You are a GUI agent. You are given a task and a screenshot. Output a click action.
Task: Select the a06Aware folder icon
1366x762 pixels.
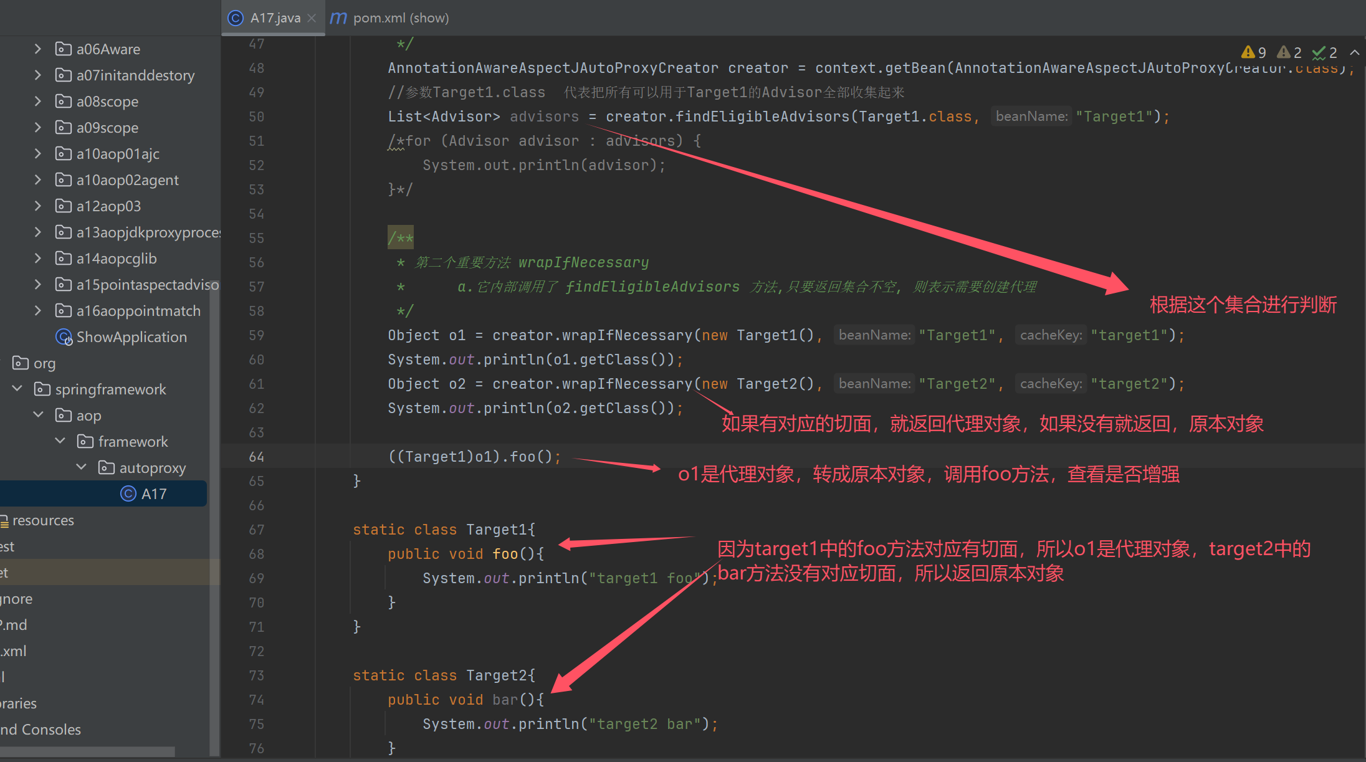(63, 49)
